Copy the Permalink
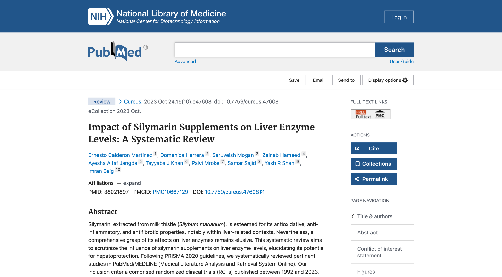The width and height of the screenshot is (502, 277). coord(374,179)
